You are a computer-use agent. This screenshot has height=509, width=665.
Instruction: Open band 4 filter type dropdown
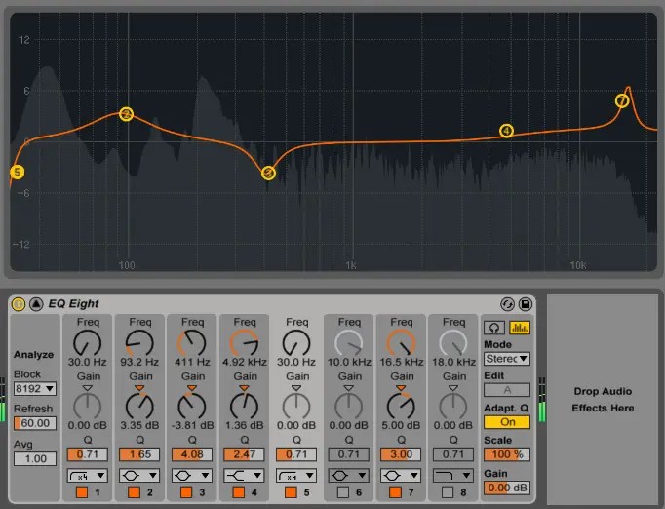coord(244,476)
